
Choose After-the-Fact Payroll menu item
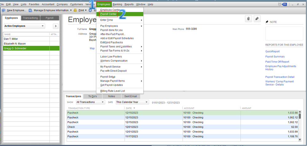113,34
